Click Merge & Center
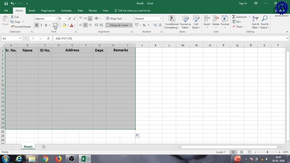290x163 pixels. click(117, 25)
